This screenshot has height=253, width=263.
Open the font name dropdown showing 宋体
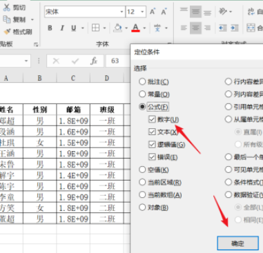[x=121, y=12]
